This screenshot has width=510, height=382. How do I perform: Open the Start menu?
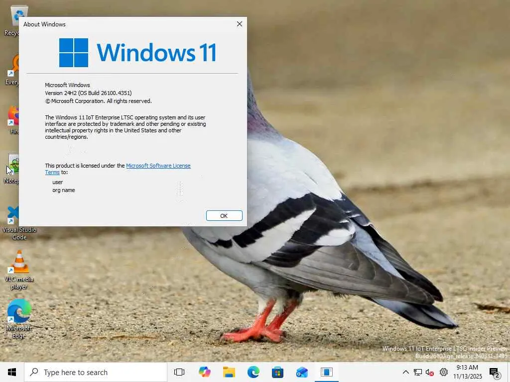pos(12,372)
